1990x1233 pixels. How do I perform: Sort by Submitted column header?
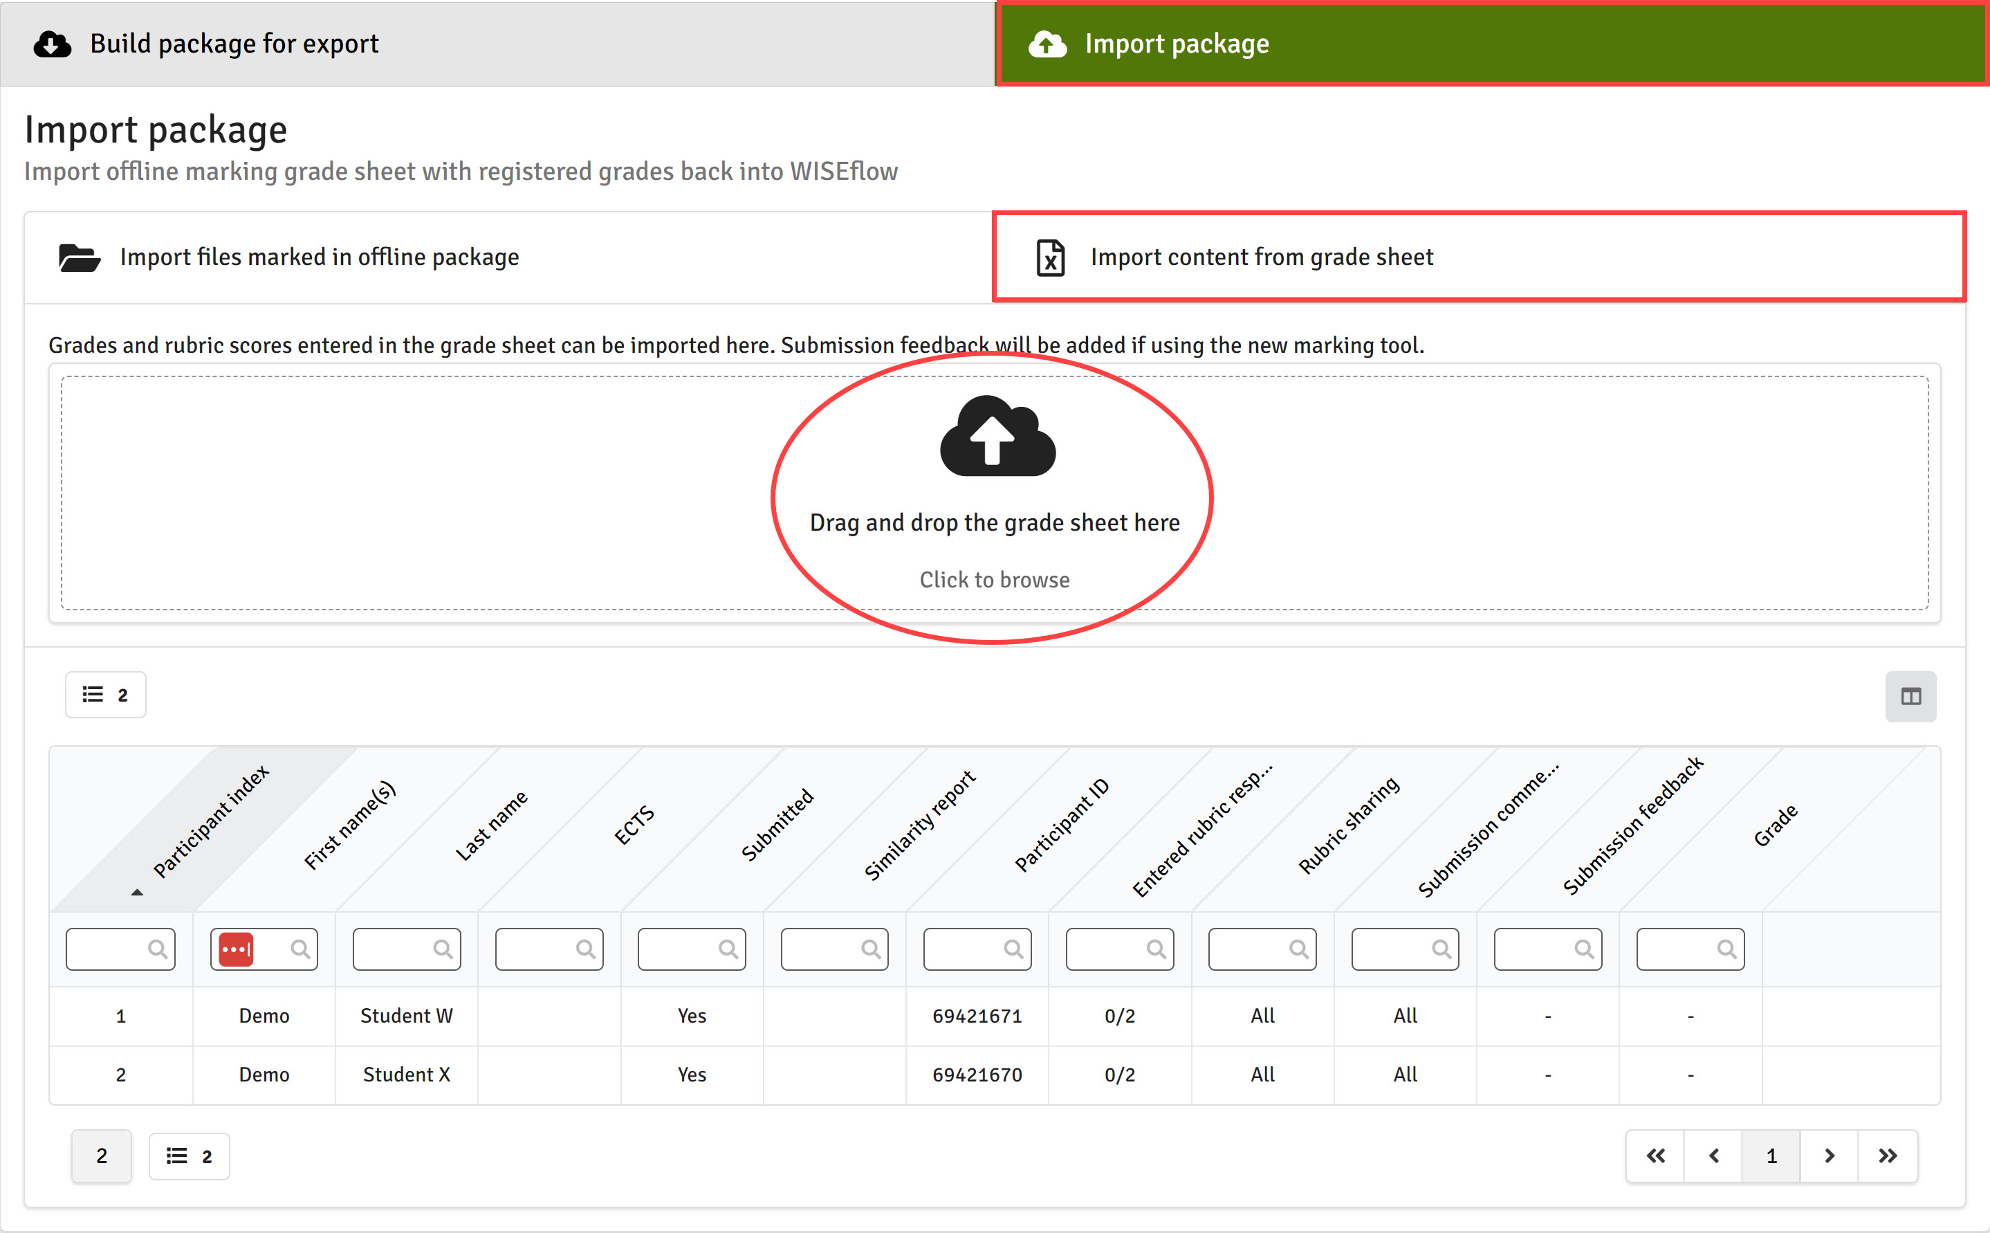pyautogui.click(x=776, y=825)
